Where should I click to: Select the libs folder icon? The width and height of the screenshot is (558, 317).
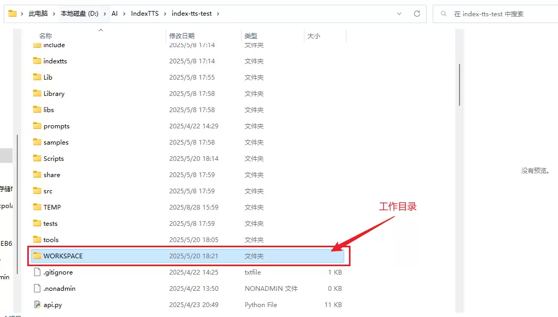[x=37, y=110]
